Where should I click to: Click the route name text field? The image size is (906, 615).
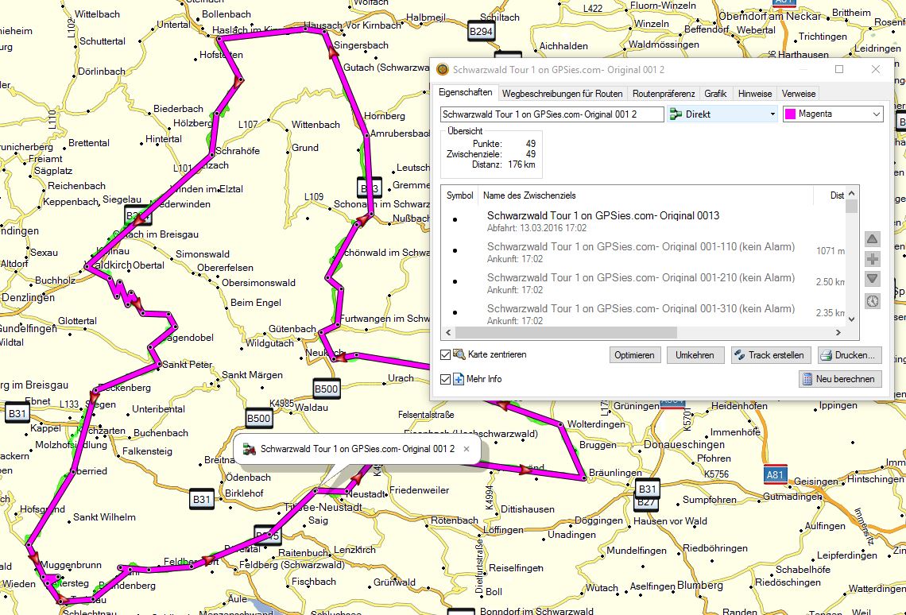(552, 114)
